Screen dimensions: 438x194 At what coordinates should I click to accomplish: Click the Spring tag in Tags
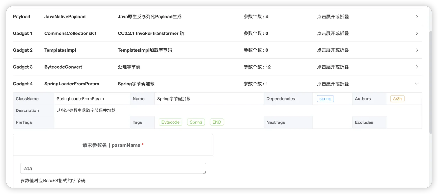click(196, 122)
